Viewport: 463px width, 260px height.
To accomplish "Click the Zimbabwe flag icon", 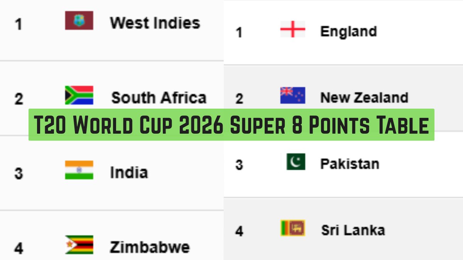I will [x=79, y=245].
